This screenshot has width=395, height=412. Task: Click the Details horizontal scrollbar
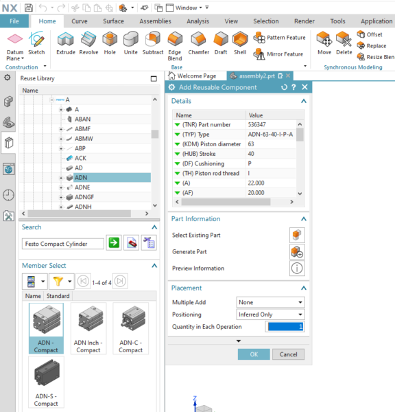coord(226,202)
